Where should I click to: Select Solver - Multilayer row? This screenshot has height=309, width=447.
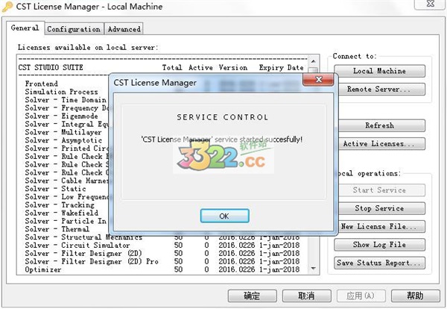click(x=63, y=132)
